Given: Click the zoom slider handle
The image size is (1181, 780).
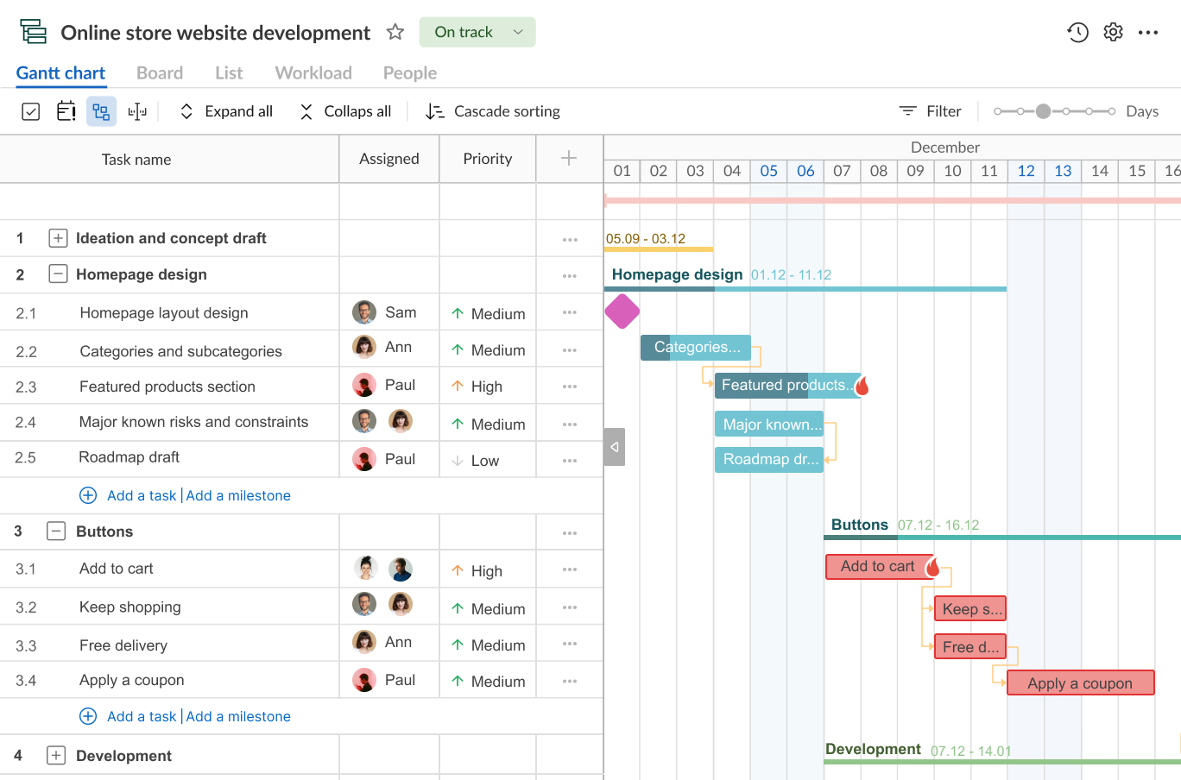Looking at the screenshot, I should tap(1044, 111).
